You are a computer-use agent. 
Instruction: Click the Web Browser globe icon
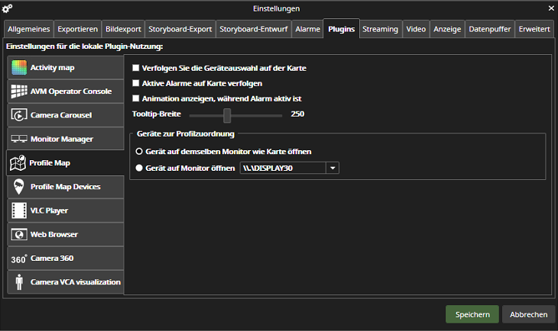coord(19,234)
